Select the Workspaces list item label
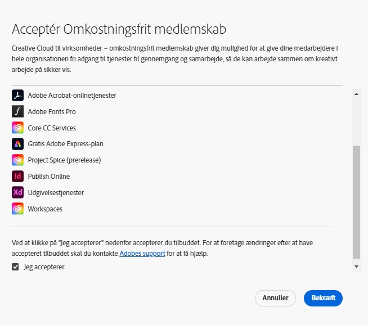This screenshot has width=368, height=325. click(x=45, y=209)
